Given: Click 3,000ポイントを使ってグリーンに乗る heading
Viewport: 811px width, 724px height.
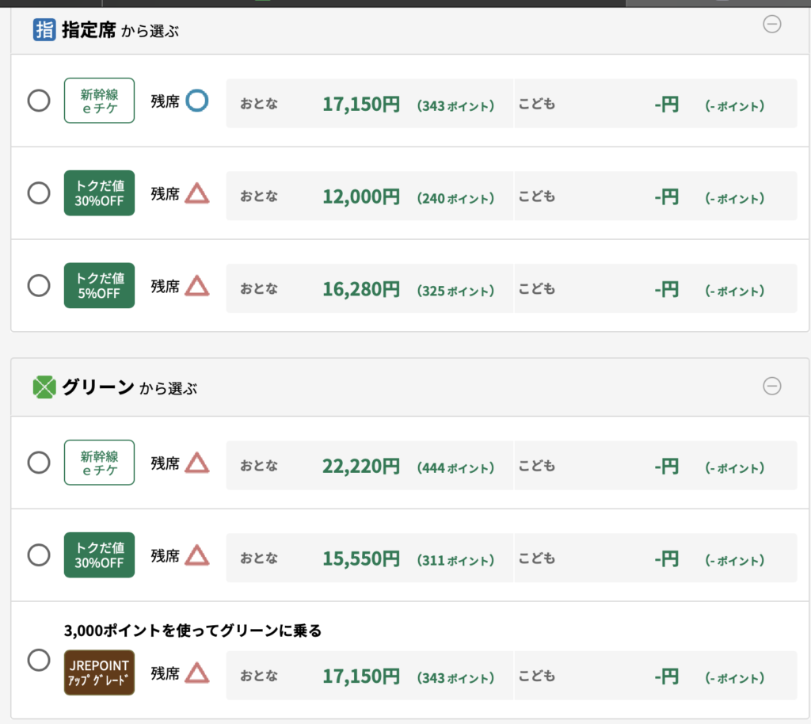Looking at the screenshot, I should pyautogui.click(x=193, y=631).
